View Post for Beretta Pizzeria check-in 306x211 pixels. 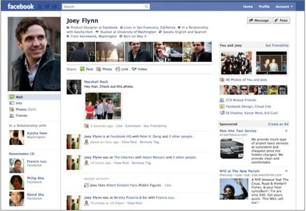135,203
